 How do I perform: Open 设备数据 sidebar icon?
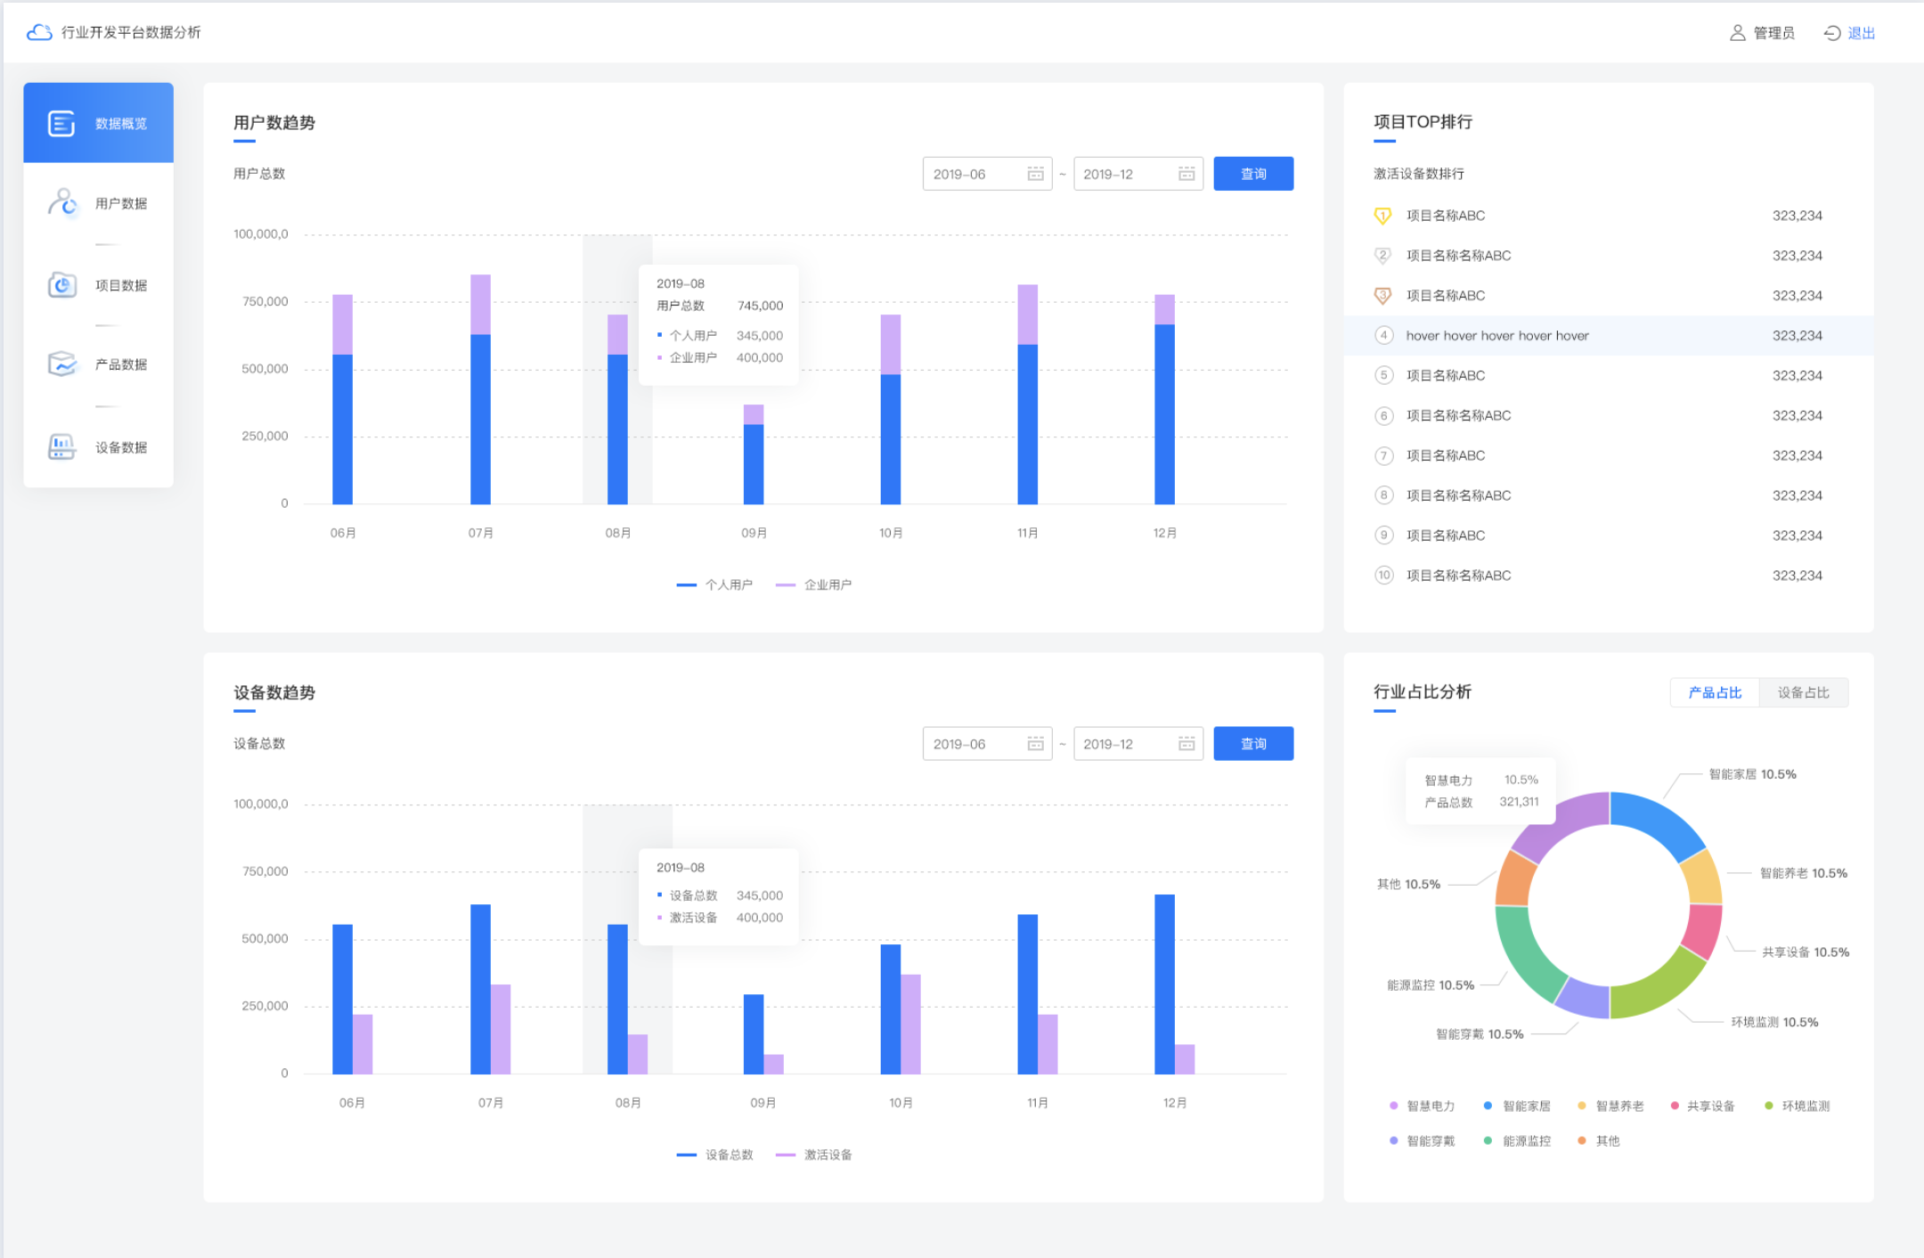tap(61, 446)
